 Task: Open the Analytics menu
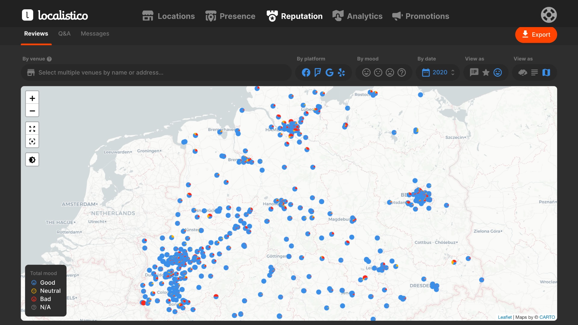tap(357, 16)
